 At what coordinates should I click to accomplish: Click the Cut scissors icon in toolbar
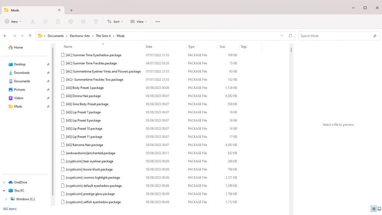click(x=33, y=21)
